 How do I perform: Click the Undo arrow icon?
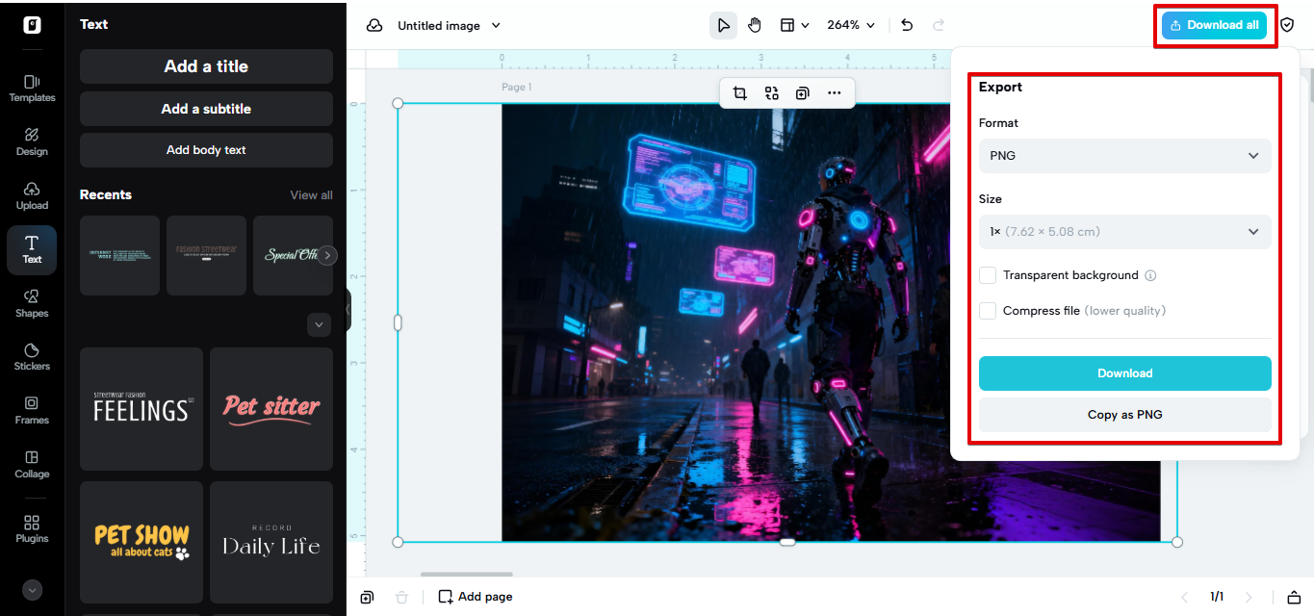click(906, 25)
